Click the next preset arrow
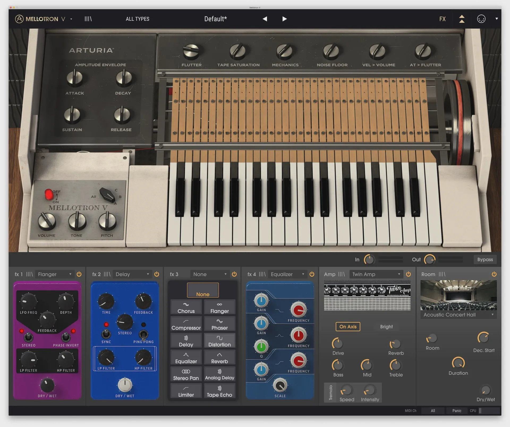This screenshot has height=427, width=510. [284, 19]
